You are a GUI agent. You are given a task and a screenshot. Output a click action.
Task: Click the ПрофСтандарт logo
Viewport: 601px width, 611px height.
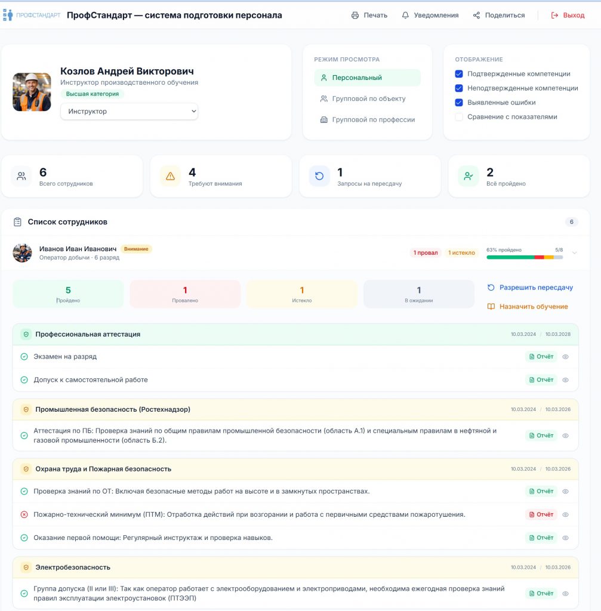[32, 15]
